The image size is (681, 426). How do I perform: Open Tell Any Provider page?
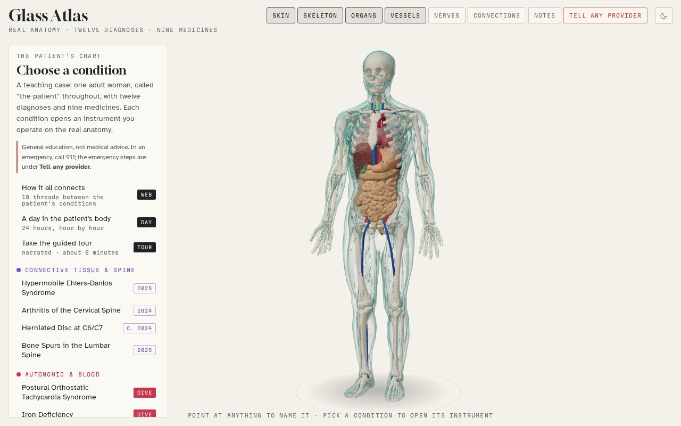point(605,15)
